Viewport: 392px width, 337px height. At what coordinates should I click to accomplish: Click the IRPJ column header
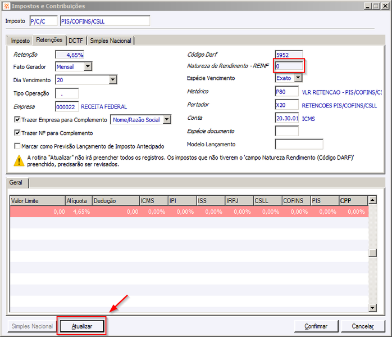[239, 201]
